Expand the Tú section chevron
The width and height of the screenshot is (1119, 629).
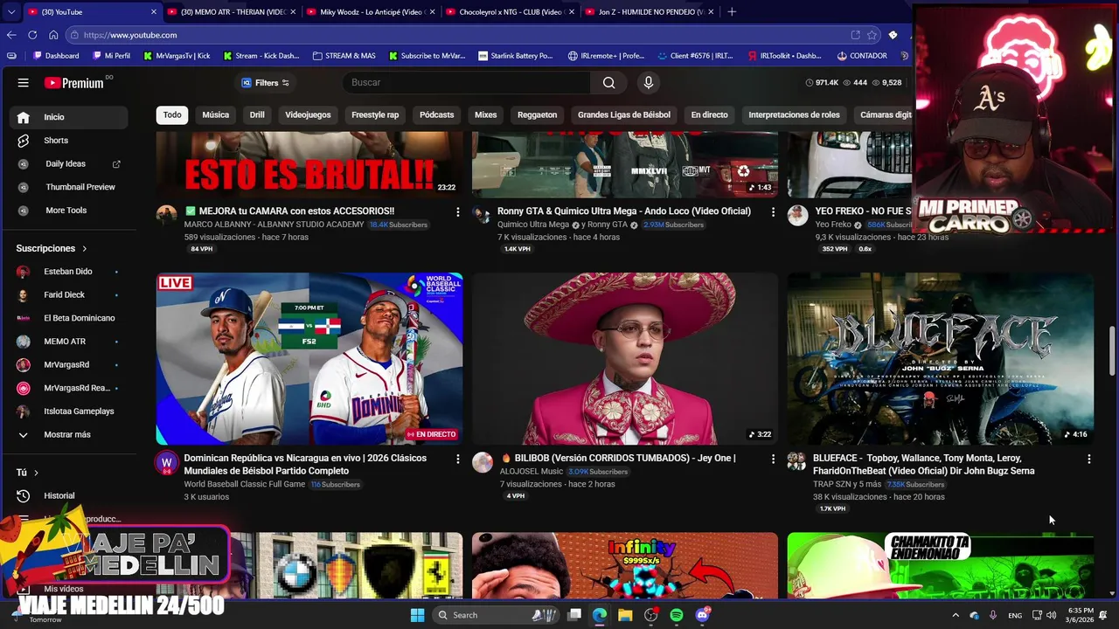pyautogui.click(x=36, y=473)
